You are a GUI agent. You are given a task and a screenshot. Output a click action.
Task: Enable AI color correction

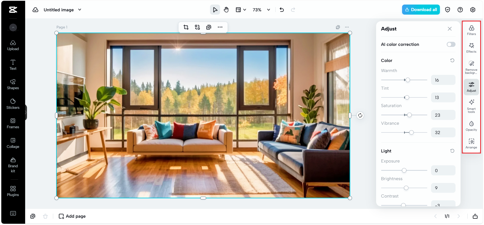[x=451, y=44]
